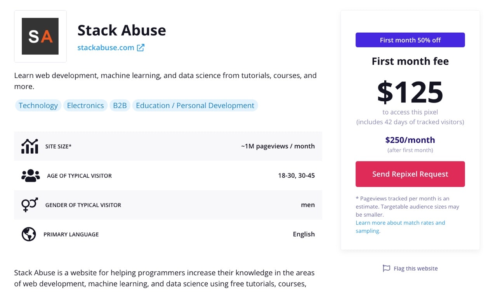Click the site size chart icon

coord(30,146)
